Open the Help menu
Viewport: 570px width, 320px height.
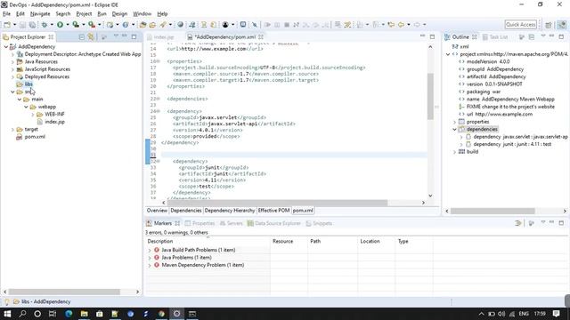click(x=162, y=14)
